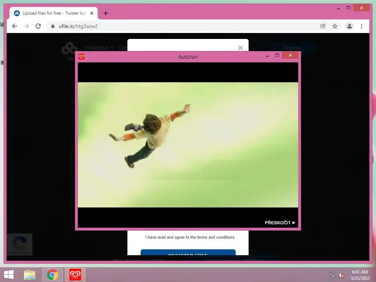Reload the ufile.io page
Screen dimensions: 376x282
[x=38, y=26]
